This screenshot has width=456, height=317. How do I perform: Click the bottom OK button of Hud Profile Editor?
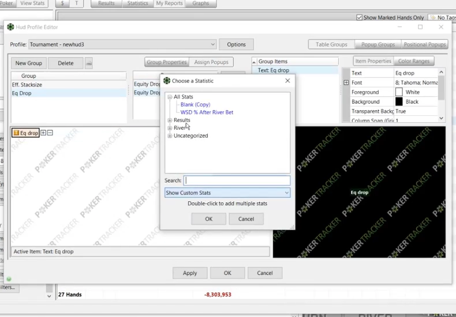(x=227, y=273)
